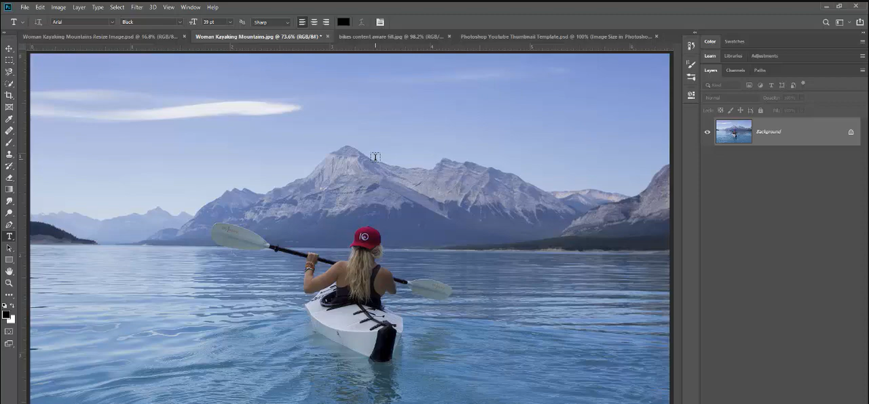Switch to the Channels tab

pos(735,70)
